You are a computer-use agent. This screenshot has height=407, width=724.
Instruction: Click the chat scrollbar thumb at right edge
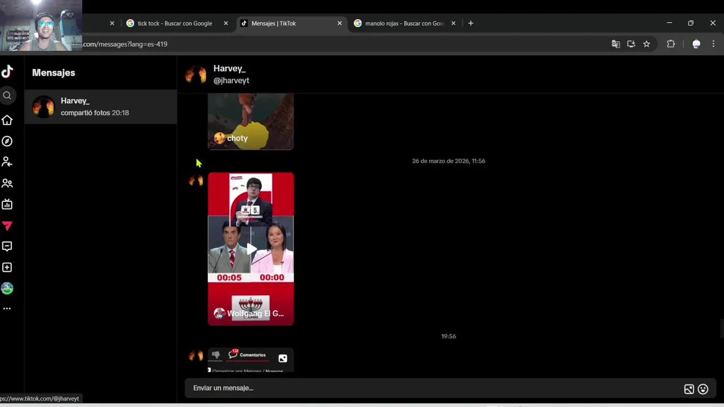point(721,328)
